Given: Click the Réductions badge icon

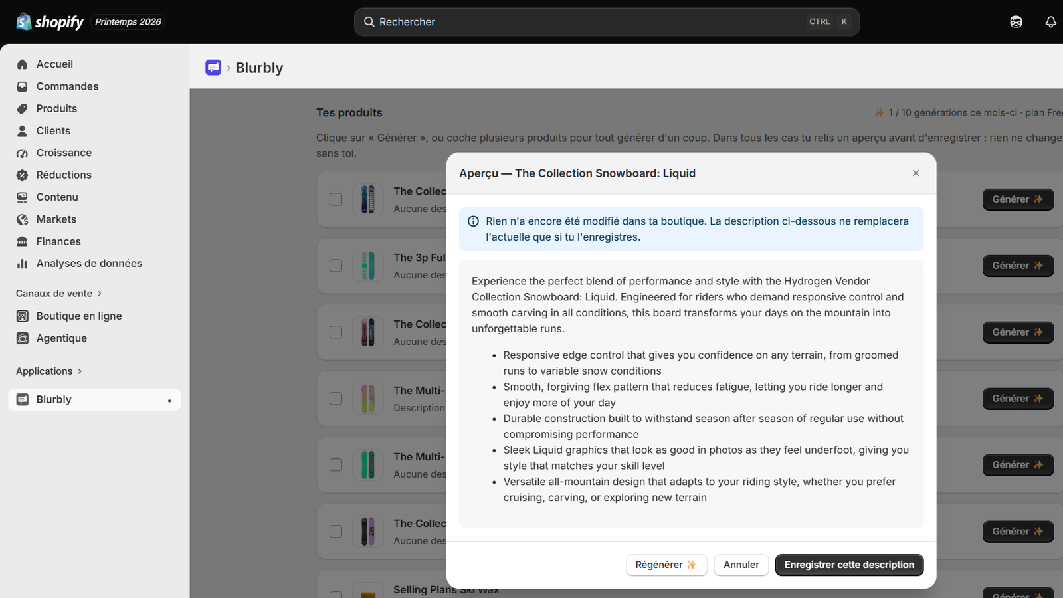Looking at the screenshot, I should point(23,175).
